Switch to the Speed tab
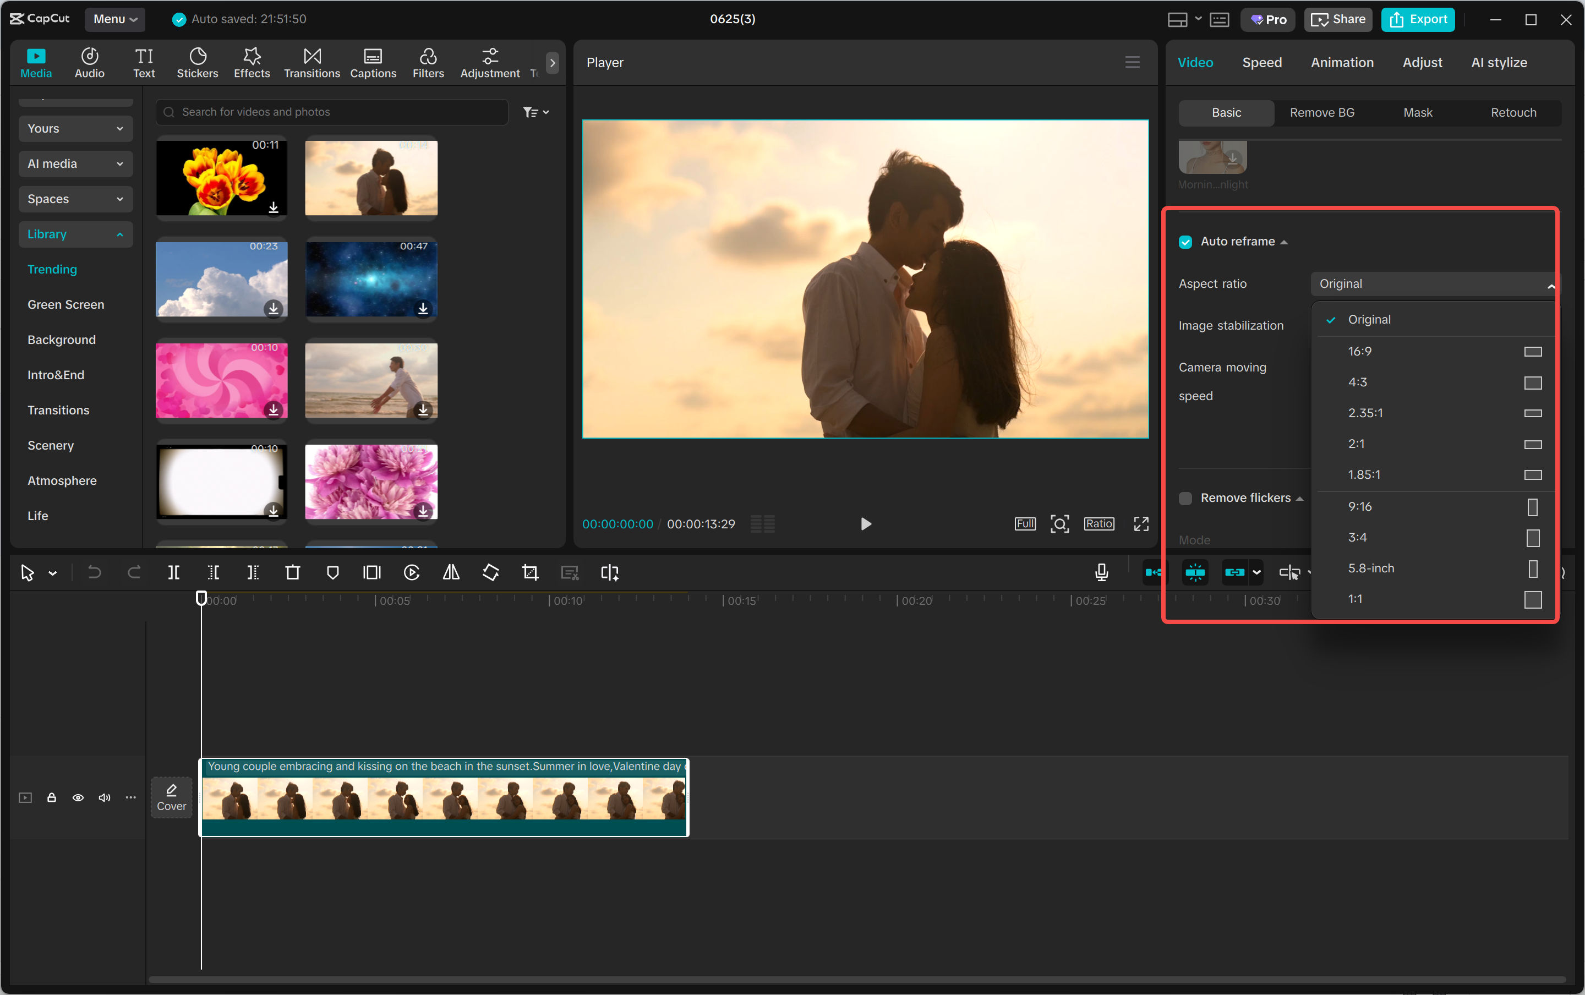The width and height of the screenshot is (1585, 995). click(1261, 63)
